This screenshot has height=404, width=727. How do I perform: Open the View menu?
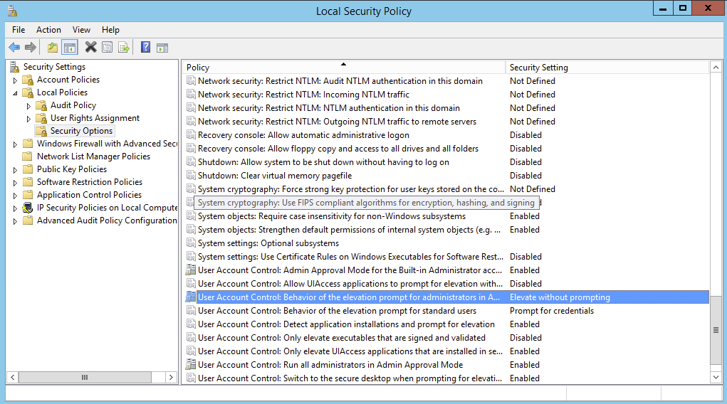[81, 30]
